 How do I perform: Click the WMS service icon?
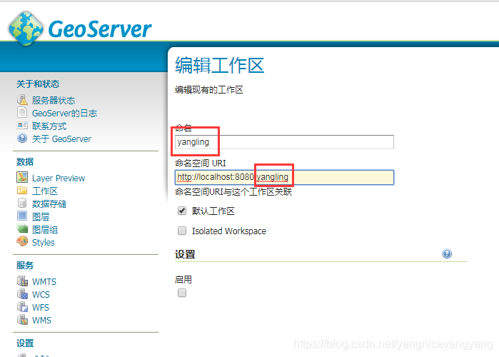coord(22,319)
